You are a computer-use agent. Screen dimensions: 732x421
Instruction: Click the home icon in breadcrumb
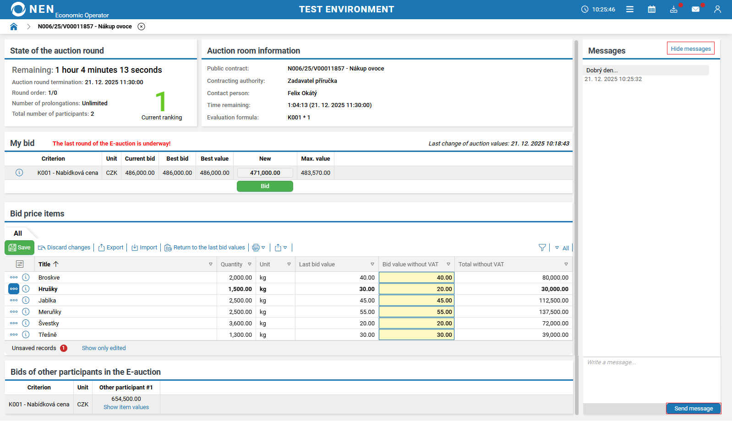click(x=14, y=27)
